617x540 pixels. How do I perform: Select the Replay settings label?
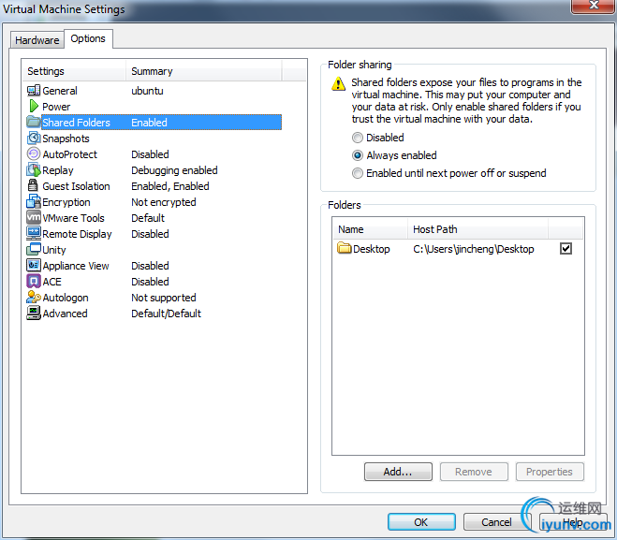tap(58, 170)
